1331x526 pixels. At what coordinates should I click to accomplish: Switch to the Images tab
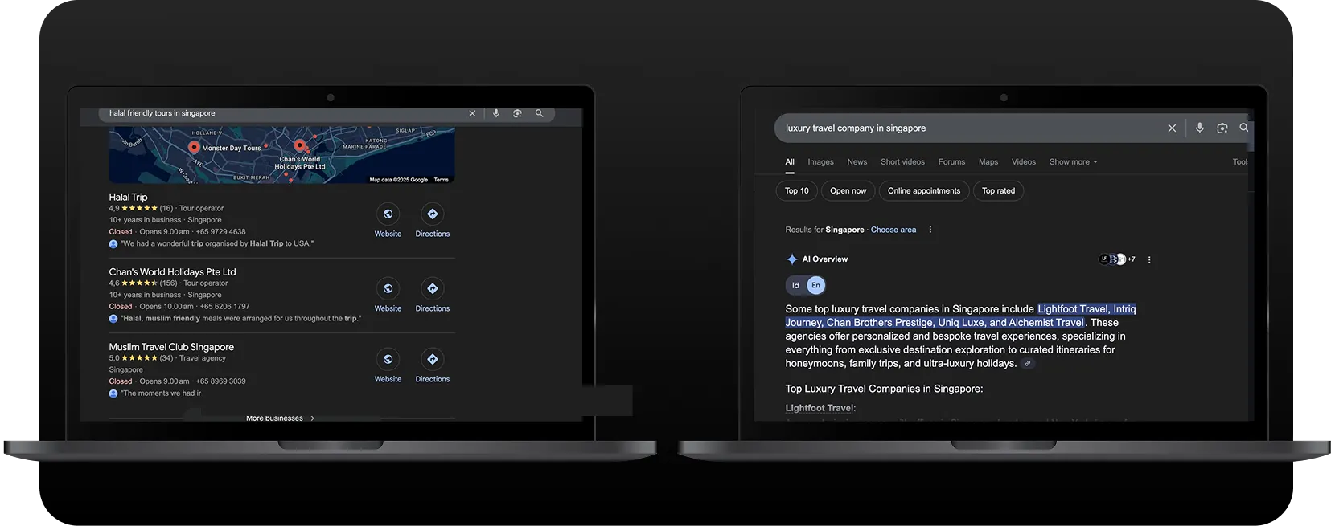[820, 162]
